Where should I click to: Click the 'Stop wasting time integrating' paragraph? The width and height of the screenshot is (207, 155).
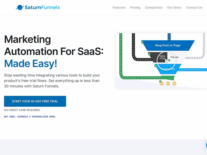pos(52,81)
